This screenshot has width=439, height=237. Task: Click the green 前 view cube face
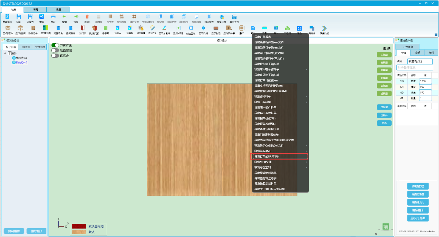(385, 227)
